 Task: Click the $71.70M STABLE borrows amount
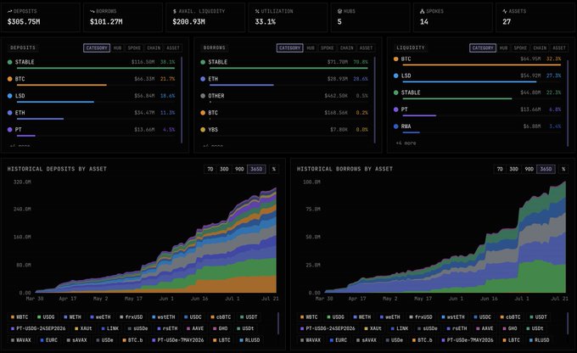pos(338,62)
